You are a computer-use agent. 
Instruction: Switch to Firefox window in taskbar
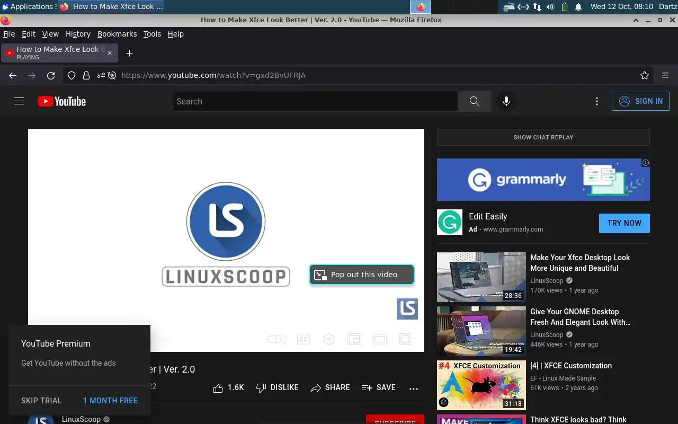[x=111, y=6]
